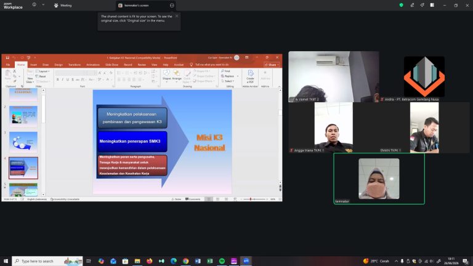Open the Insert ribbon tab
Viewport: 473px width, 266px height.
click(x=33, y=65)
